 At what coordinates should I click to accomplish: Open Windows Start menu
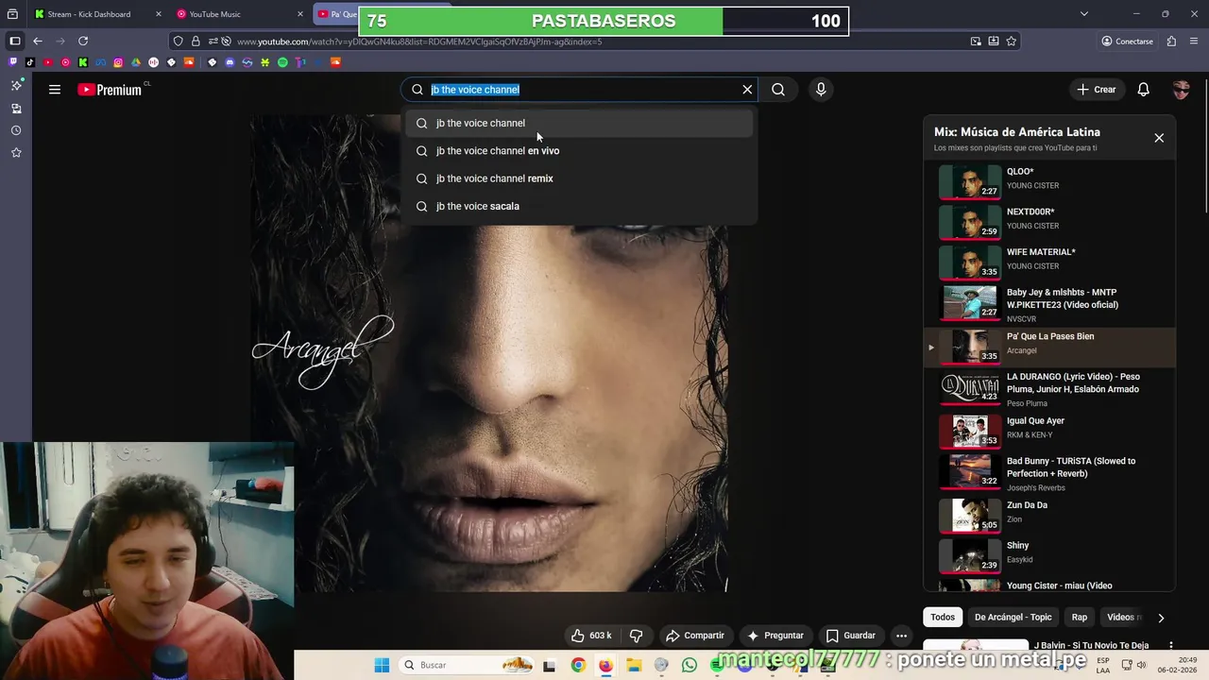382,665
